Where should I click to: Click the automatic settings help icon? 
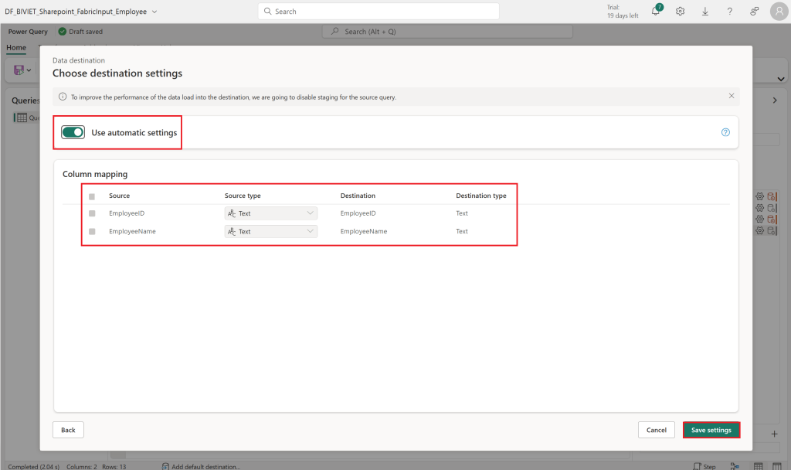click(725, 132)
